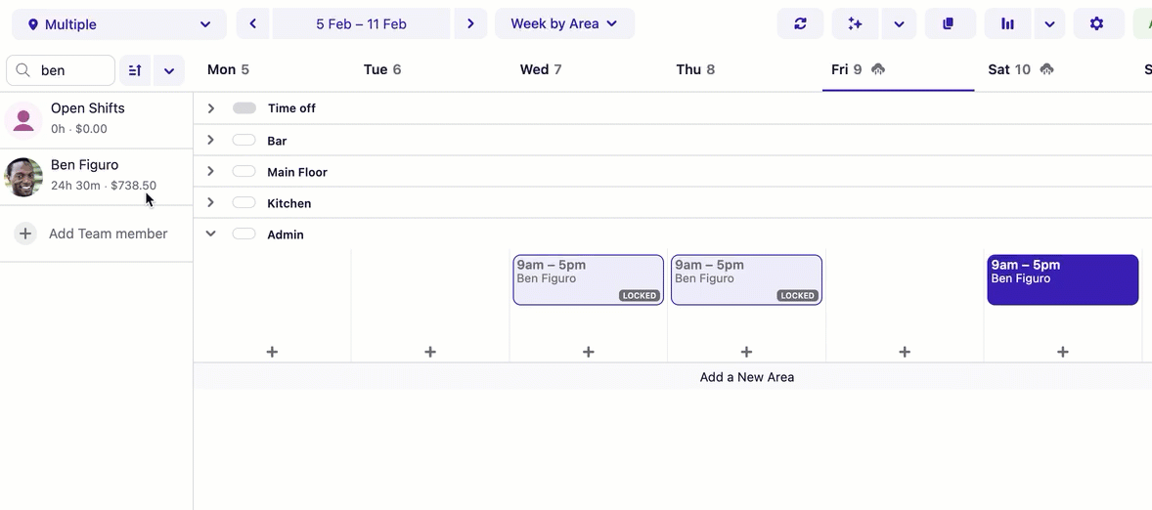1152x510 pixels.
Task: Click the bar chart stats icon
Action: pyautogui.click(x=1007, y=24)
